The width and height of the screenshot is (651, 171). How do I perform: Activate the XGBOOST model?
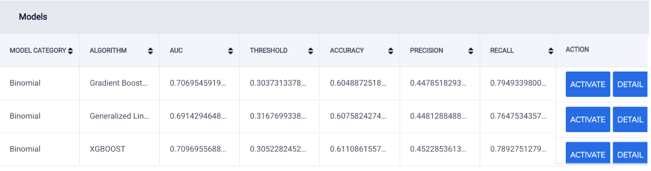(588, 154)
